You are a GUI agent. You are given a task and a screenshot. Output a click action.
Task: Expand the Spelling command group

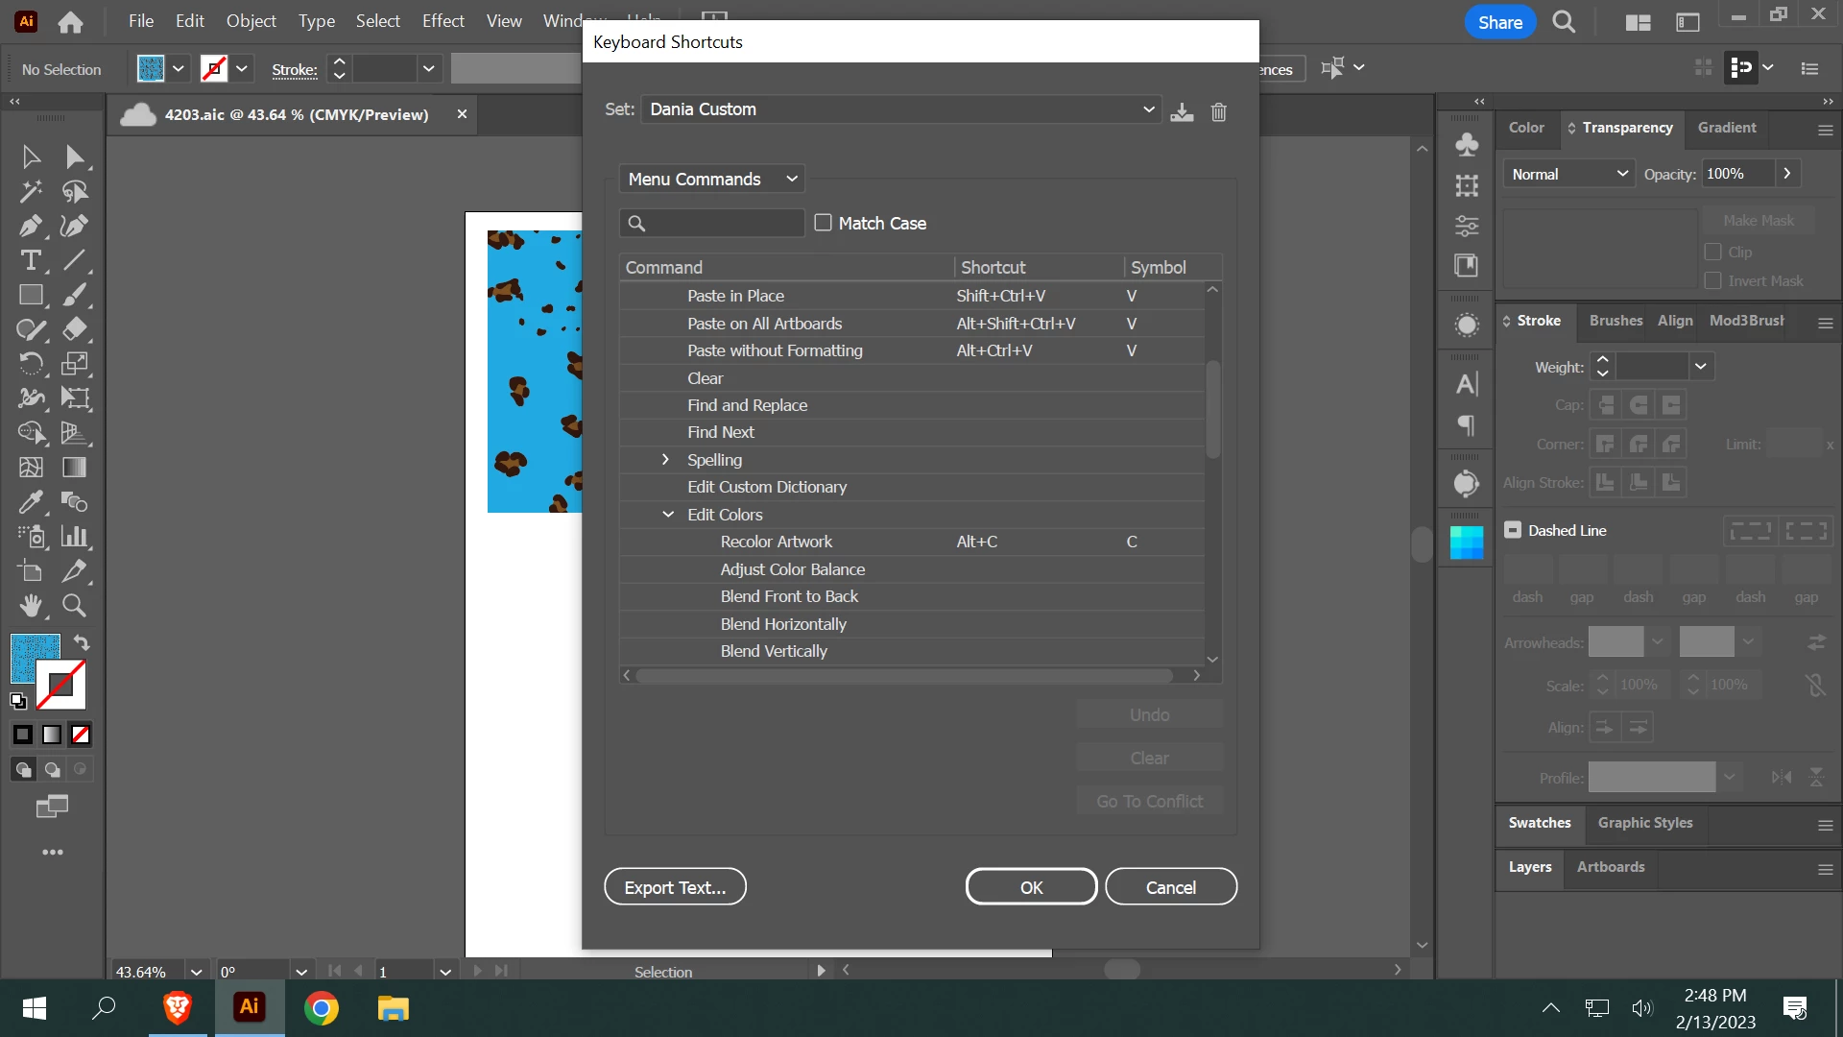click(665, 460)
